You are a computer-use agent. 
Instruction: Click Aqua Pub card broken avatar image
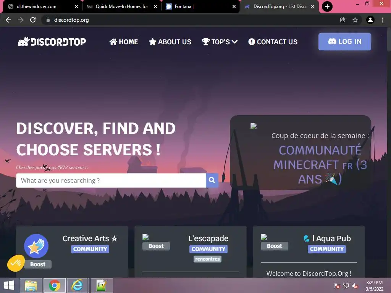pyautogui.click(x=264, y=237)
